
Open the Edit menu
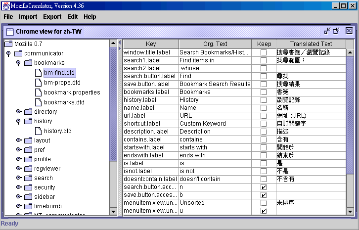[x=72, y=17]
